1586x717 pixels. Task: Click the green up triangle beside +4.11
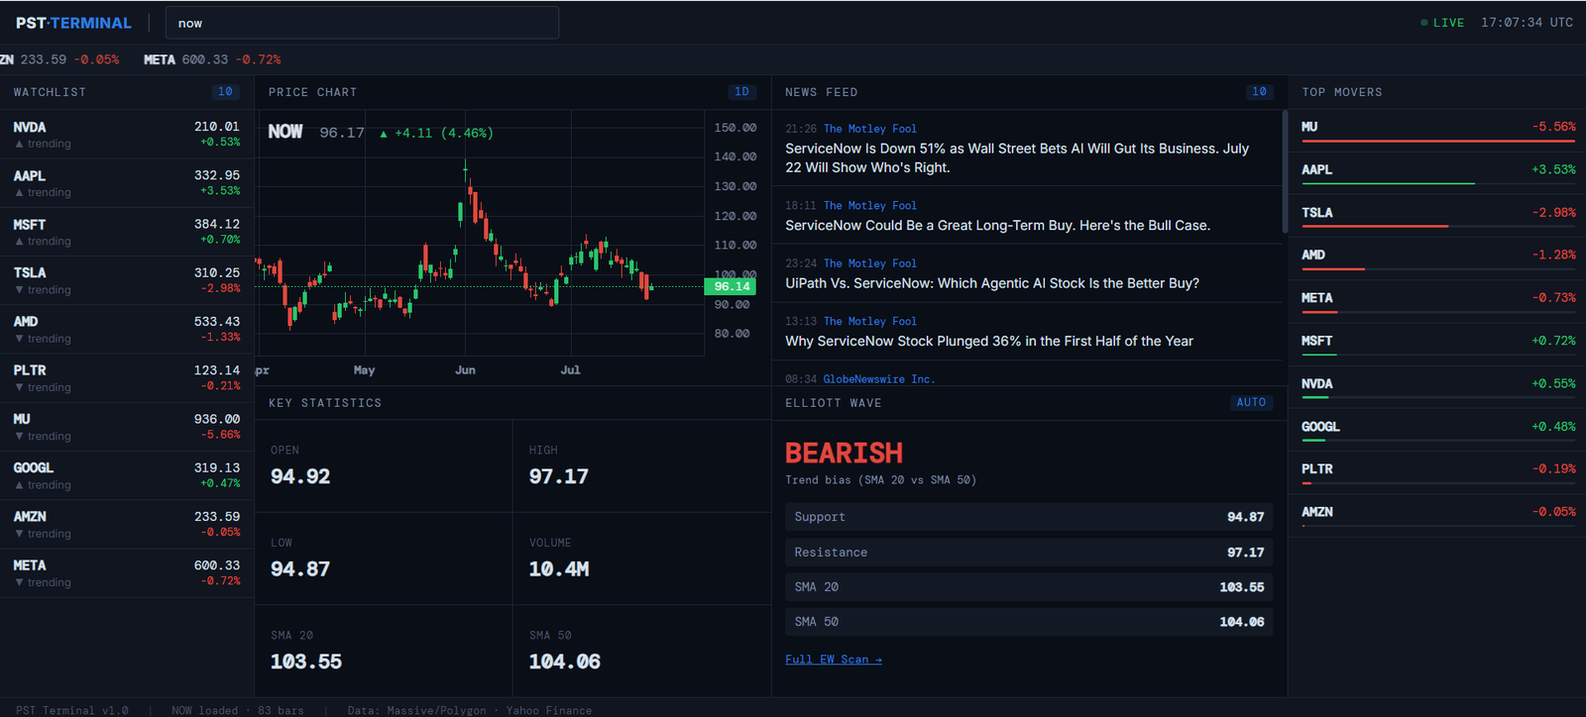click(x=384, y=134)
